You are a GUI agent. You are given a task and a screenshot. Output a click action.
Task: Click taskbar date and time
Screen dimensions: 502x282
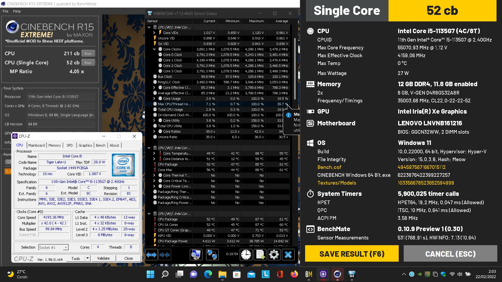tap(486, 274)
